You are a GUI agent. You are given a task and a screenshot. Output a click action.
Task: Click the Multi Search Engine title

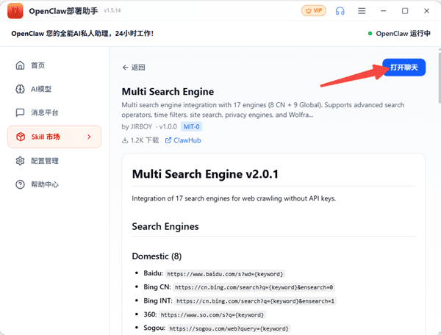point(168,92)
